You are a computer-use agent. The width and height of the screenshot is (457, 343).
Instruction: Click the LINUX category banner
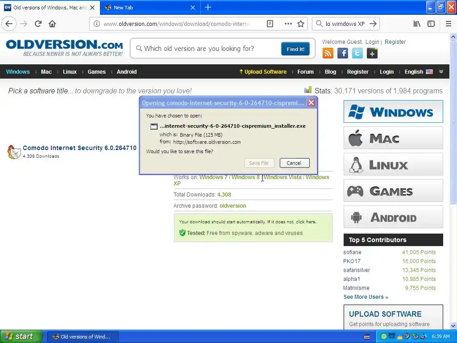pos(393,164)
